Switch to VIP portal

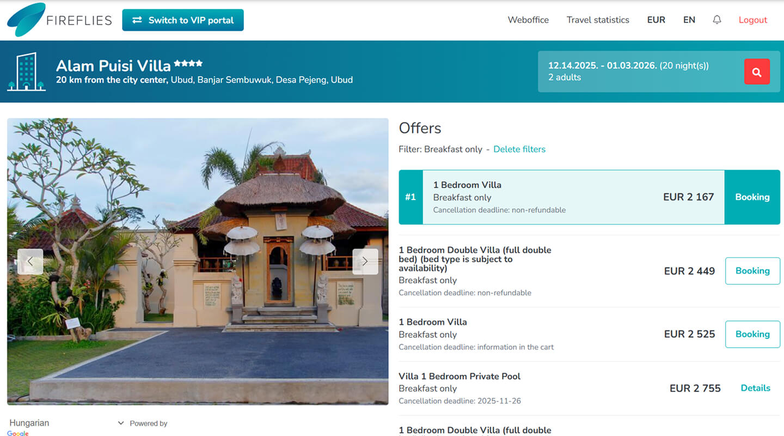click(x=183, y=20)
